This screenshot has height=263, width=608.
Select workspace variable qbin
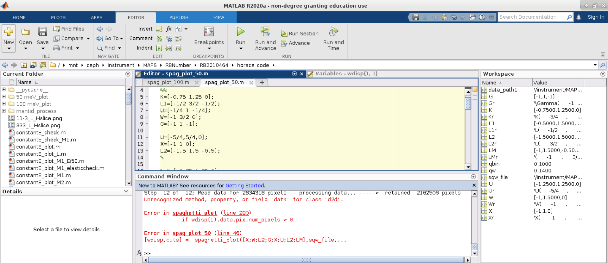[494, 164]
